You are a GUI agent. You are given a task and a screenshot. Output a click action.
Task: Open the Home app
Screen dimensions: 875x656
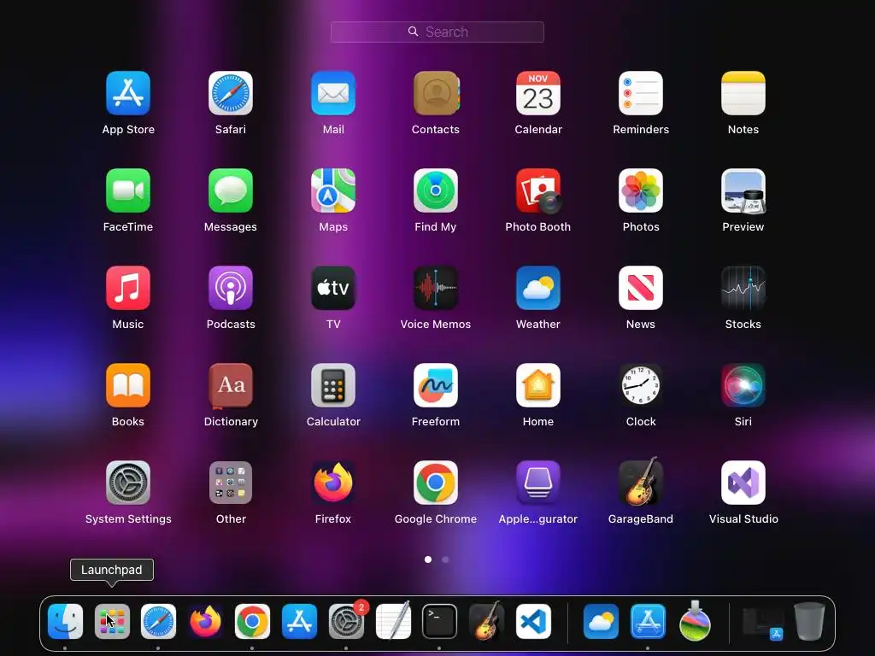538,385
